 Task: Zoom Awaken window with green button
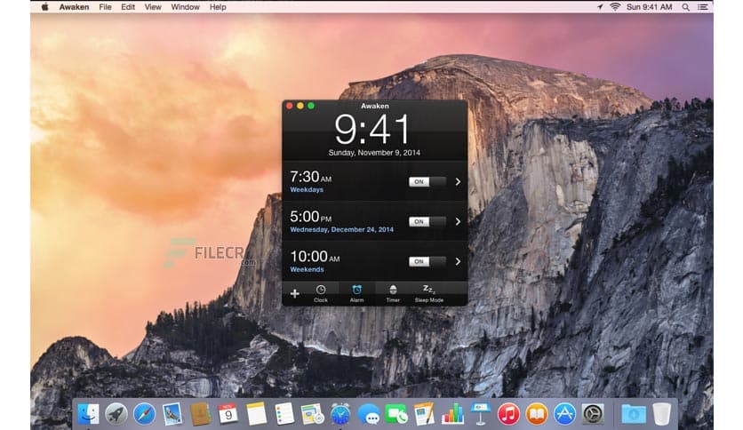311,106
